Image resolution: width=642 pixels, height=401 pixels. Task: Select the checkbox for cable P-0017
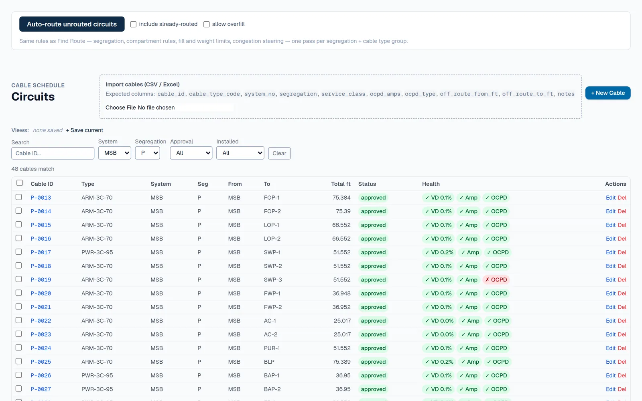click(18, 252)
